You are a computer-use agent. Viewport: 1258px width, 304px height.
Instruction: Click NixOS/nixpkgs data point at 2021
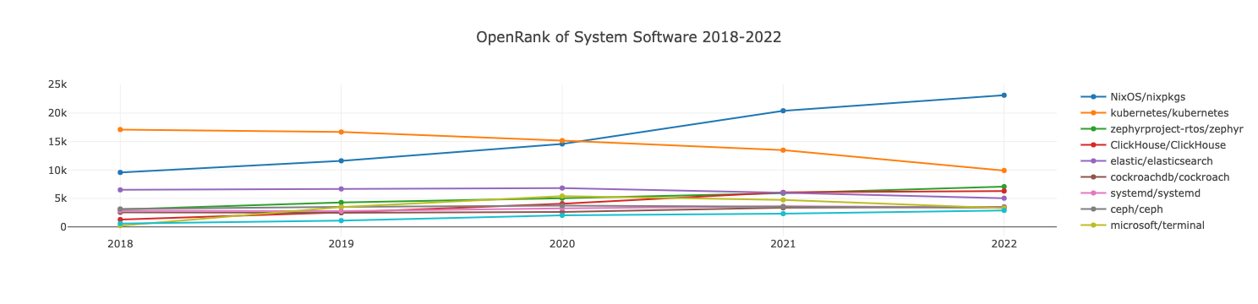(x=783, y=111)
